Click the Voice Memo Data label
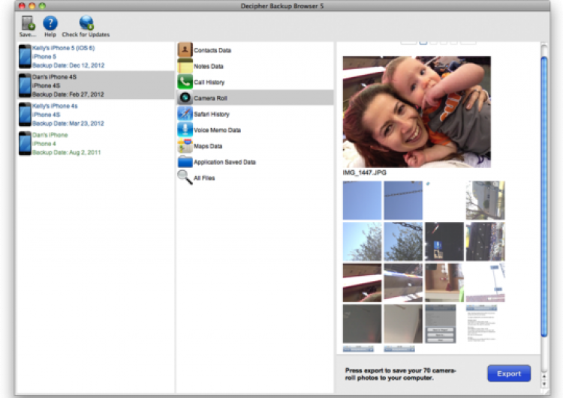The image size is (563, 398). pos(217,130)
